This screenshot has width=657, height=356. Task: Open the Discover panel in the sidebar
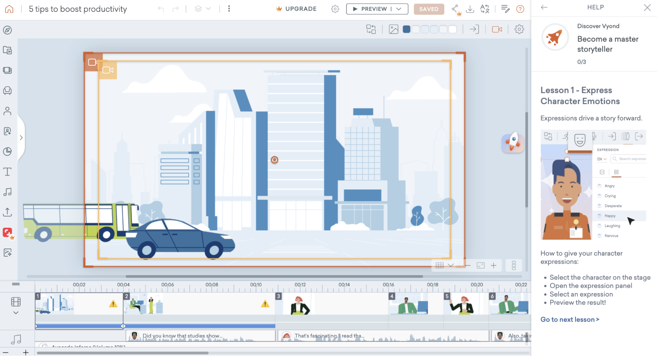point(8,30)
